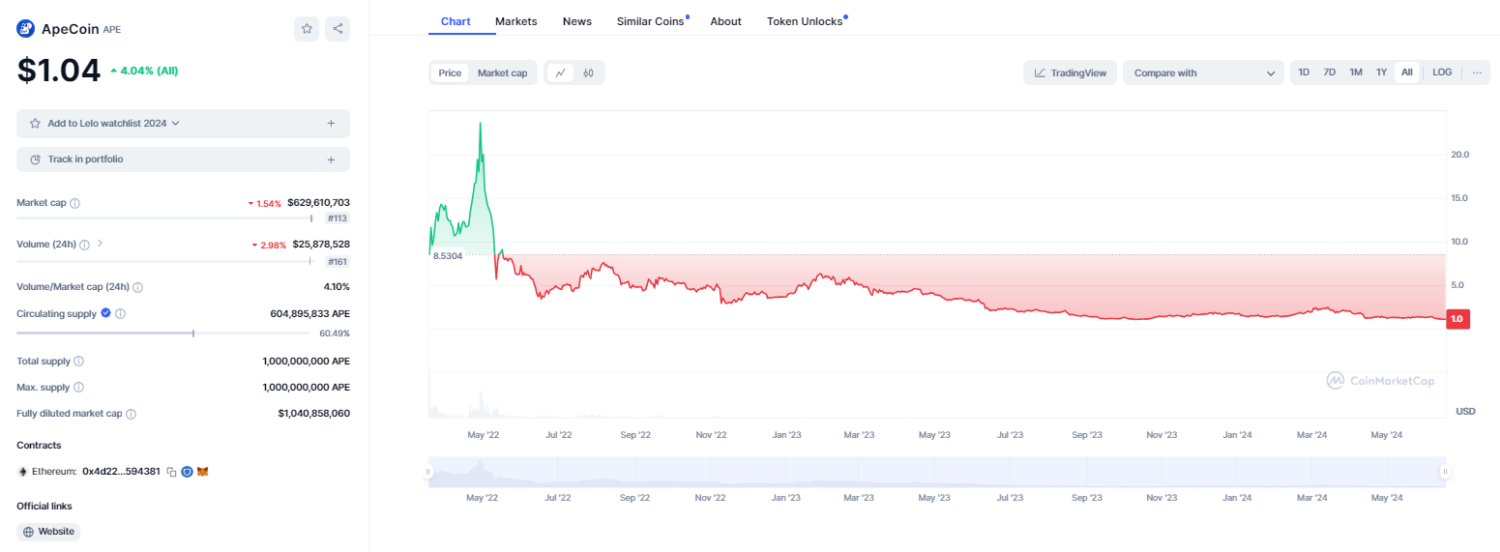The height and width of the screenshot is (552, 1500).
Task: Show Volume/Market cap info icon
Action: (x=138, y=287)
